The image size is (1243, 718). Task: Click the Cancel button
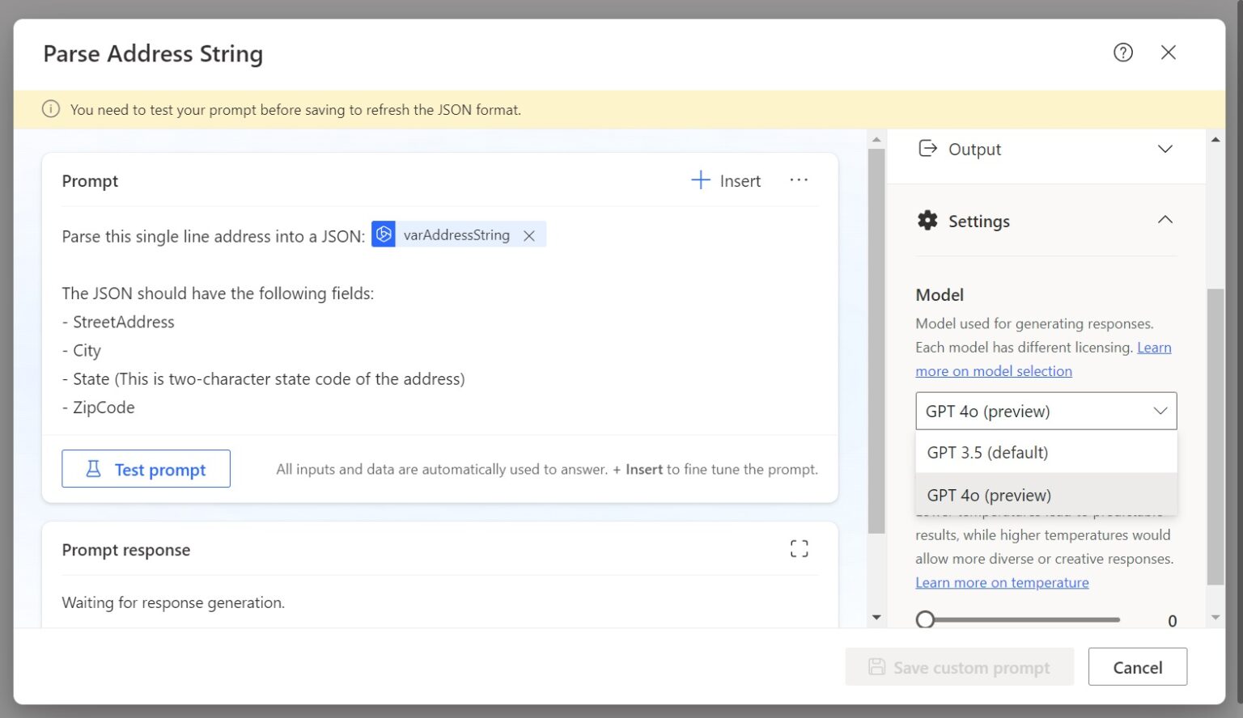pyautogui.click(x=1137, y=666)
